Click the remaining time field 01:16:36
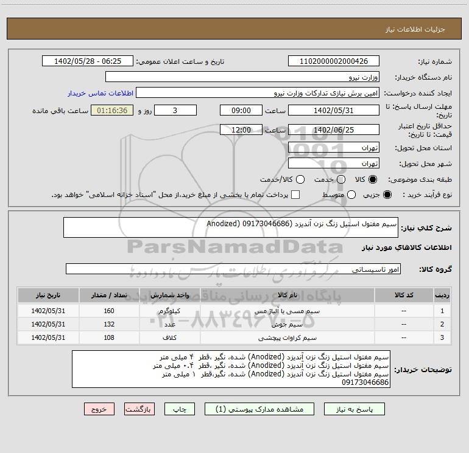This screenshot has width=469, height=453. (112, 110)
